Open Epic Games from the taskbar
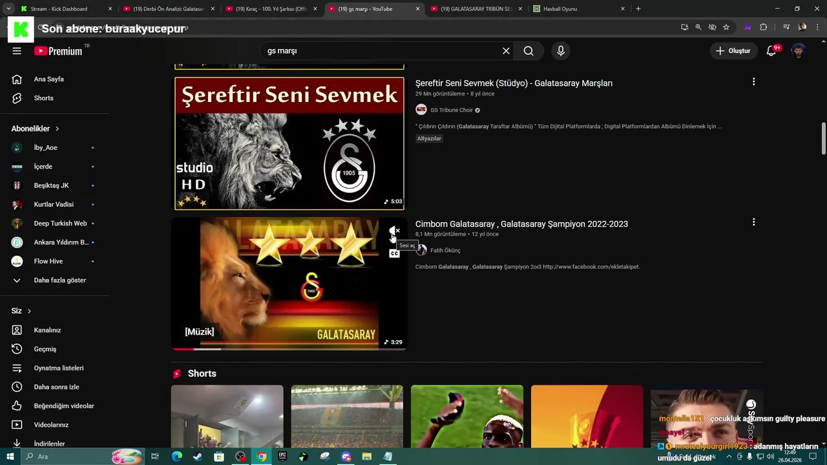 282,457
